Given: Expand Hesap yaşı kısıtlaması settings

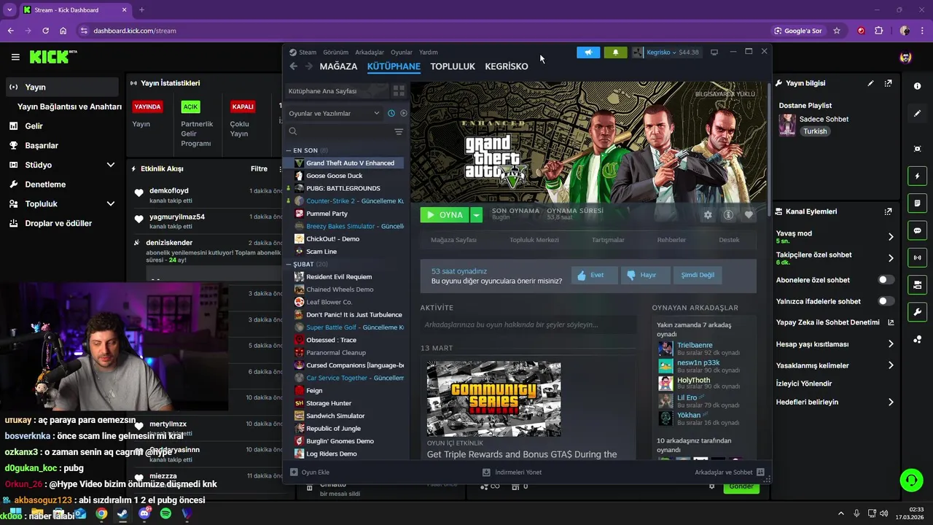Looking at the screenshot, I should [x=891, y=344].
